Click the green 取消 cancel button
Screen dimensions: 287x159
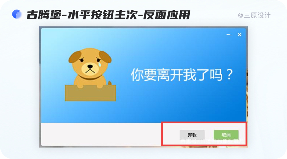(x=226, y=135)
